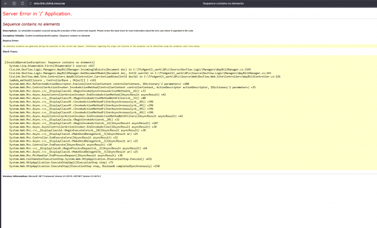Click the 'WayBillManager.GetDocumentModel' stack line
Screen dimensions: 377x228
click(140, 73)
